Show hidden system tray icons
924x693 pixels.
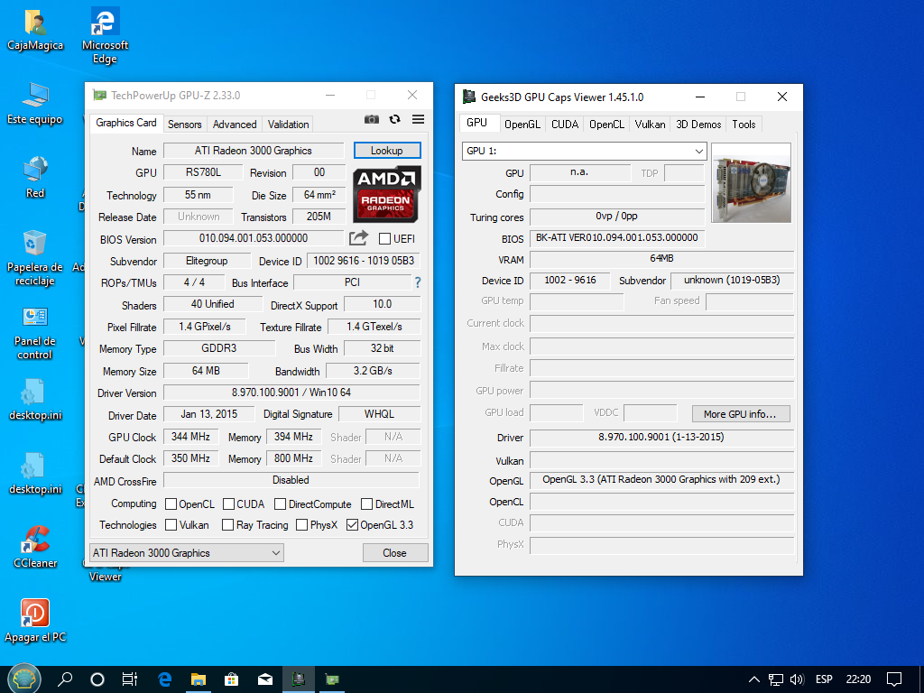[753, 679]
